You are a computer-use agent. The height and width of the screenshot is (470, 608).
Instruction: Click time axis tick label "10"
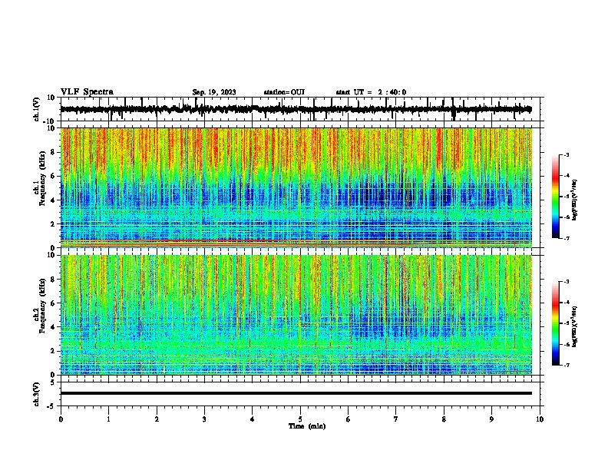540,419
